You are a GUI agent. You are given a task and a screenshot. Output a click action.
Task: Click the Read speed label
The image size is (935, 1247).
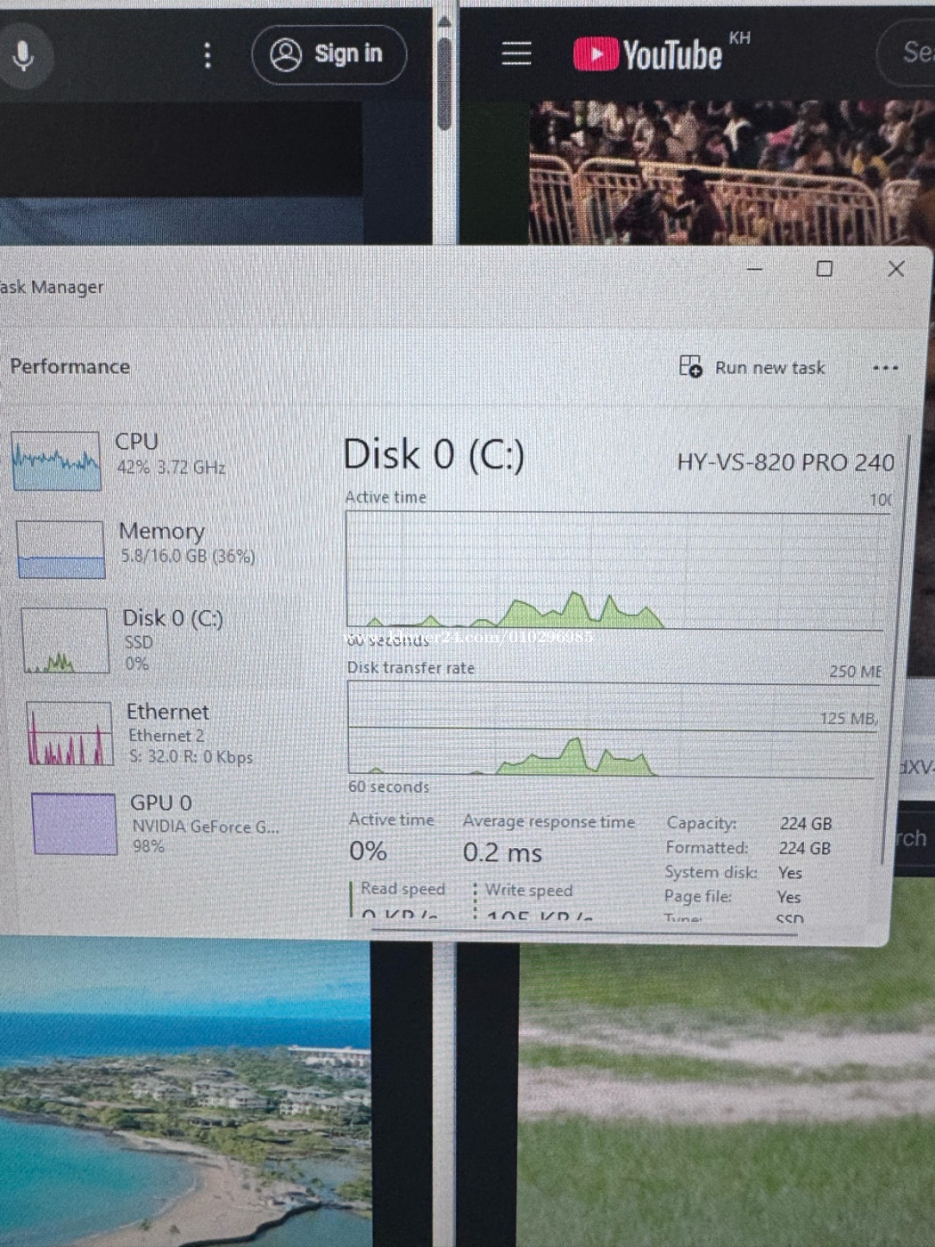pyautogui.click(x=402, y=888)
